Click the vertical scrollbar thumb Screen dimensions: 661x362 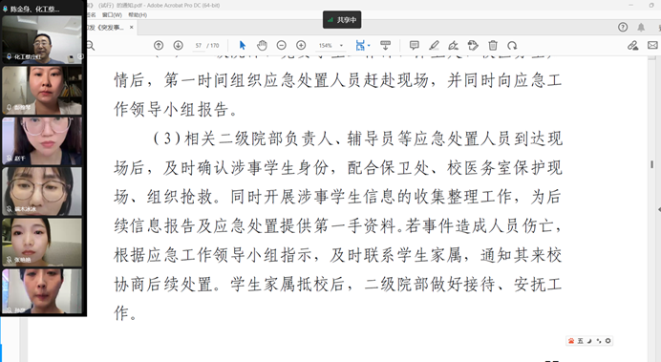(x=651, y=164)
